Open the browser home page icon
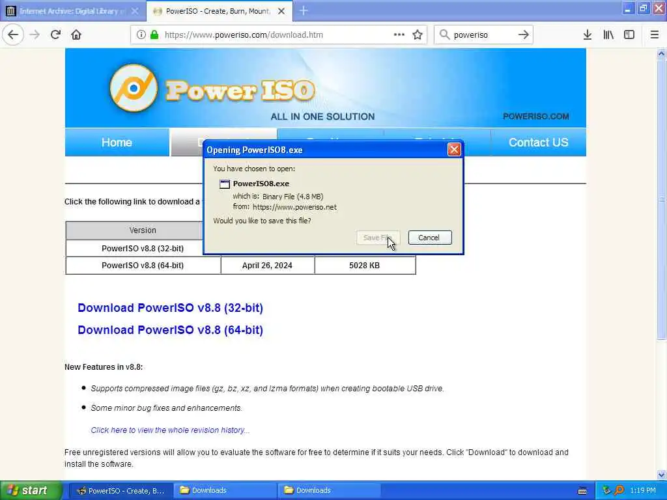The height and width of the screenshot is (500, 667). point(76,35)
